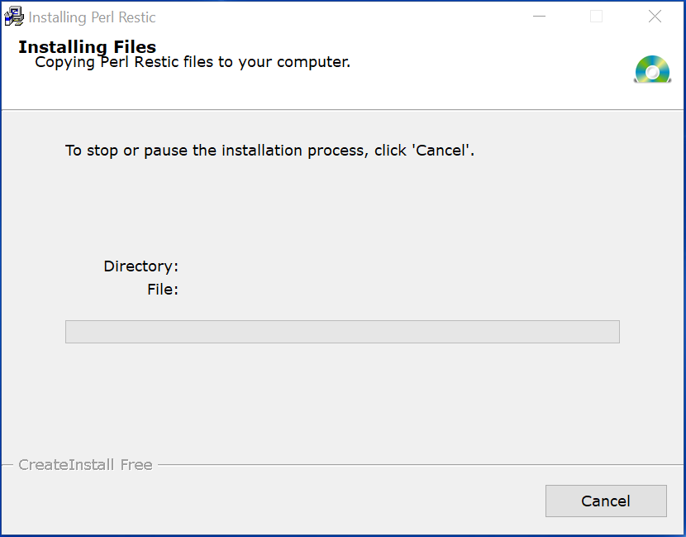This screenshot has height=537, width=686.
Task: Click the CD disc icon in the header
Action: tap(652, 69)
